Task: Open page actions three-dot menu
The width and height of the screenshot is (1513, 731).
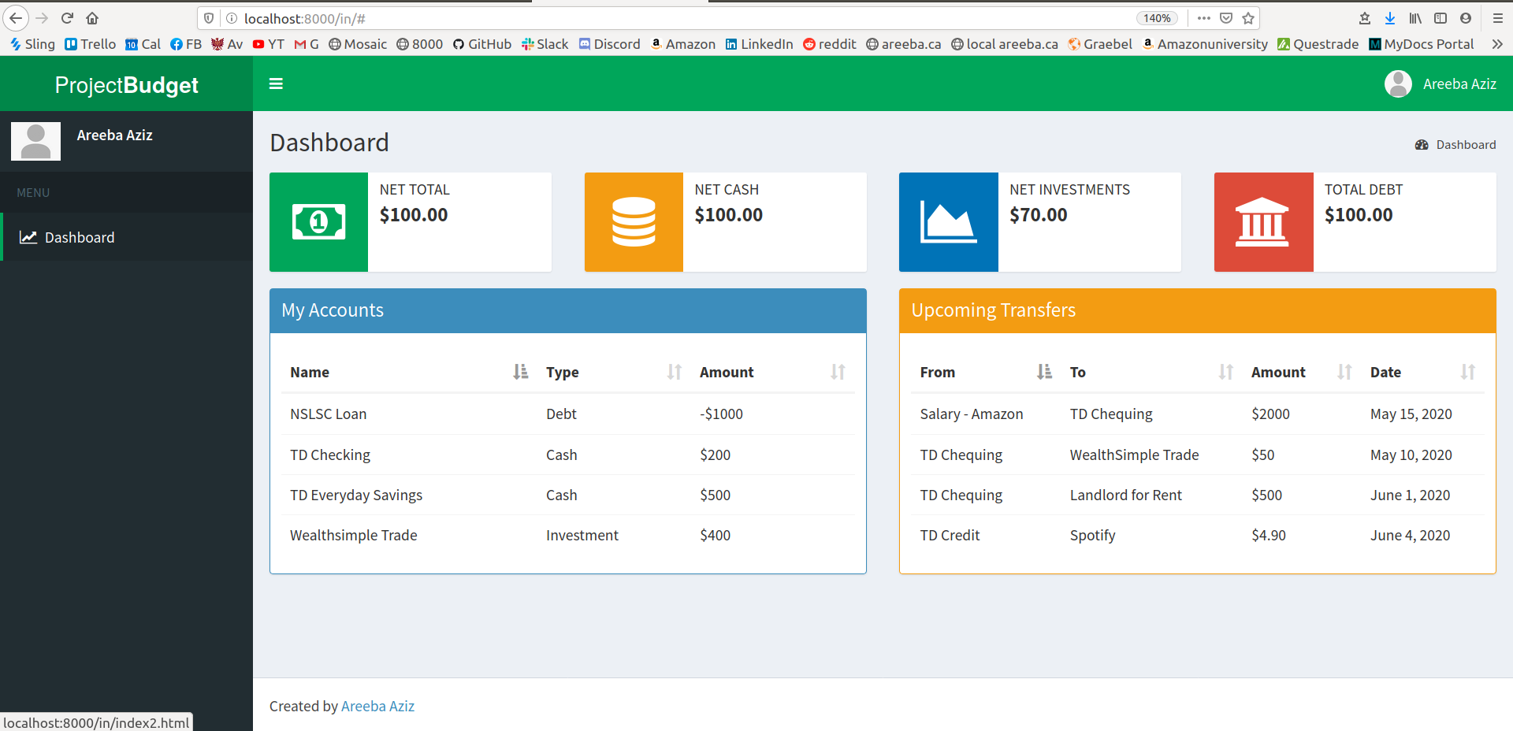Action: [x=1203, y=18]
